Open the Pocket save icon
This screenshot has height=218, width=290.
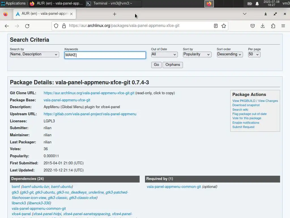click(252, 26)
